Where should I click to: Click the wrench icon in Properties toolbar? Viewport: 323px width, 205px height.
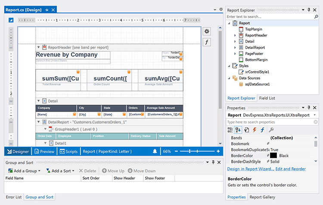coord(271,130)
